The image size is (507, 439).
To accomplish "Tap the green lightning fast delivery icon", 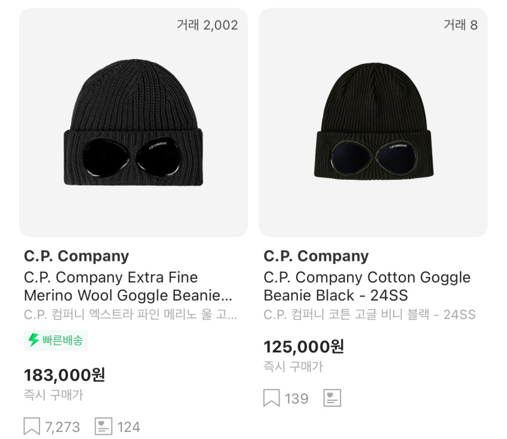I will (x=33, y=340).
